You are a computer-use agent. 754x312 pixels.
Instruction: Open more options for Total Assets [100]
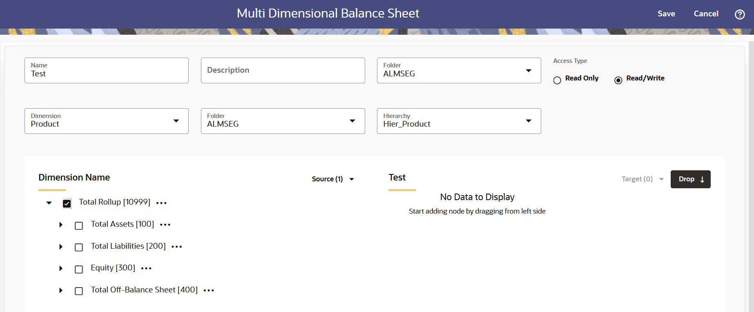coord(165,225)
